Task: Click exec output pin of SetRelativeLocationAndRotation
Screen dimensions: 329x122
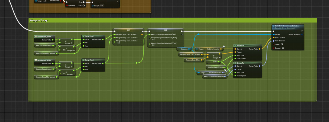Action: (302, 31)
